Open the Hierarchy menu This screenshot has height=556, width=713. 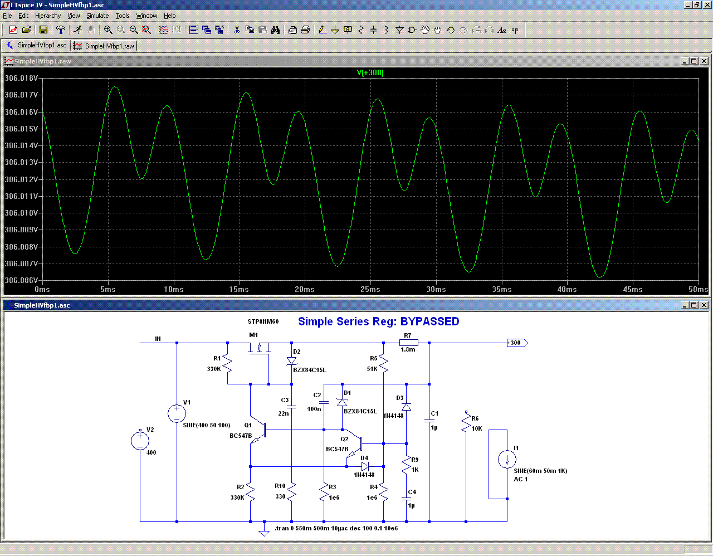48,16
